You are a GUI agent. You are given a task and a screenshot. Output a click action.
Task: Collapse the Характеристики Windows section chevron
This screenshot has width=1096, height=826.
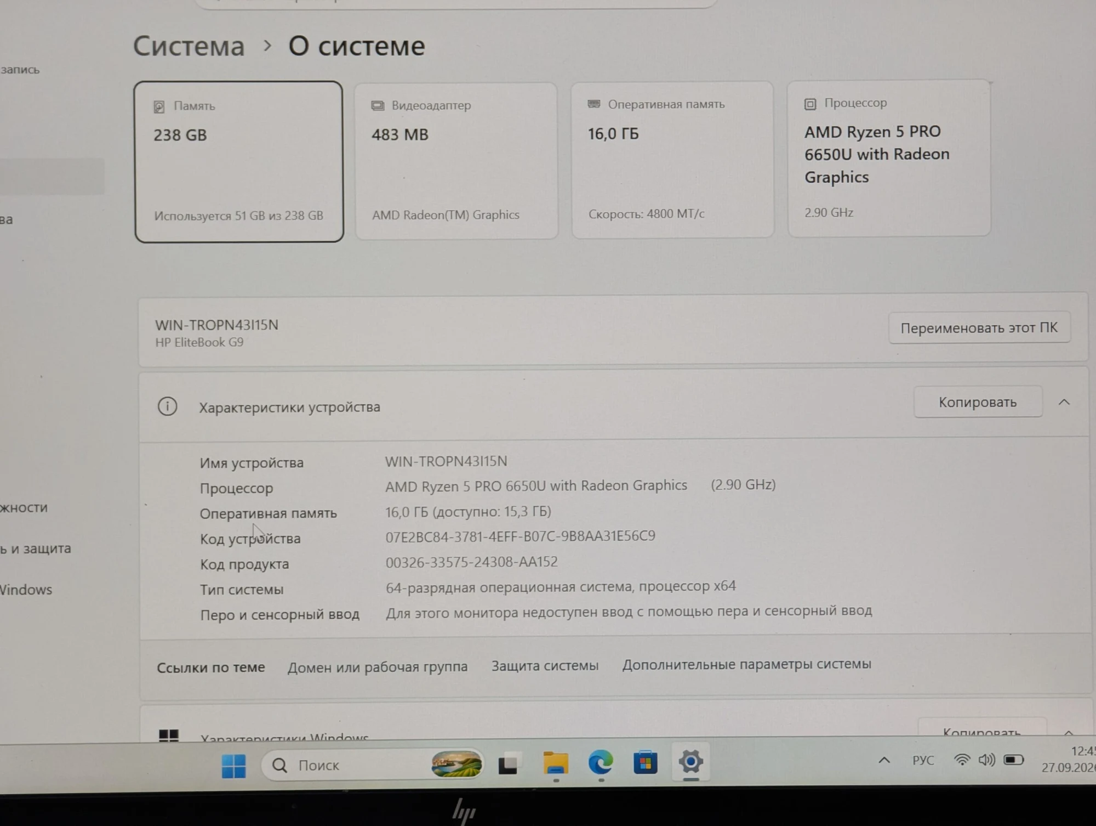click(x=1069, y=733)
